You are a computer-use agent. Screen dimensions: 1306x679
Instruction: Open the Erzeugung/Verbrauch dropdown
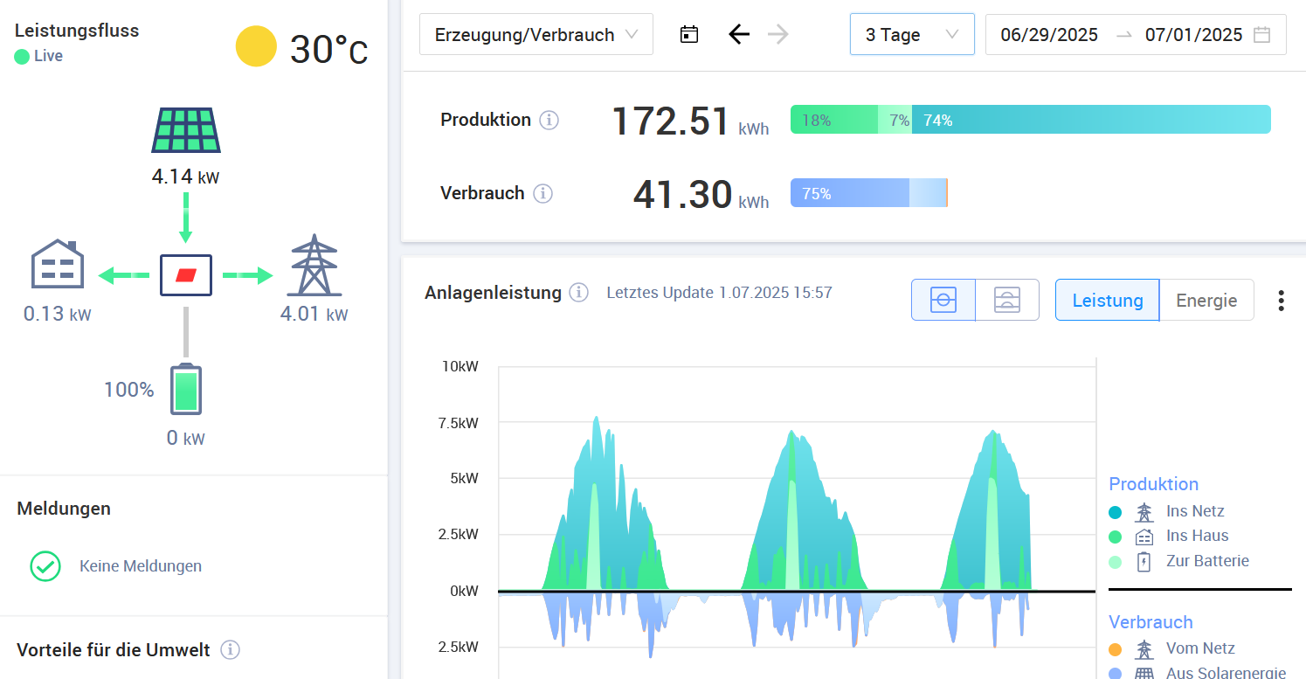coord(536,35)
